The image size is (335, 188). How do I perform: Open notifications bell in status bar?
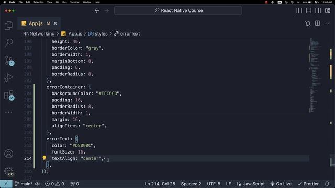coord(327,184)
